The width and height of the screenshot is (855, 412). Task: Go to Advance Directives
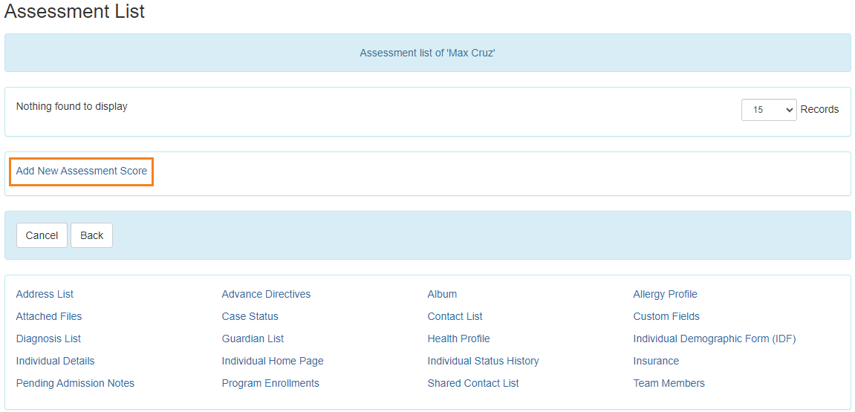(x=266, y=294)
